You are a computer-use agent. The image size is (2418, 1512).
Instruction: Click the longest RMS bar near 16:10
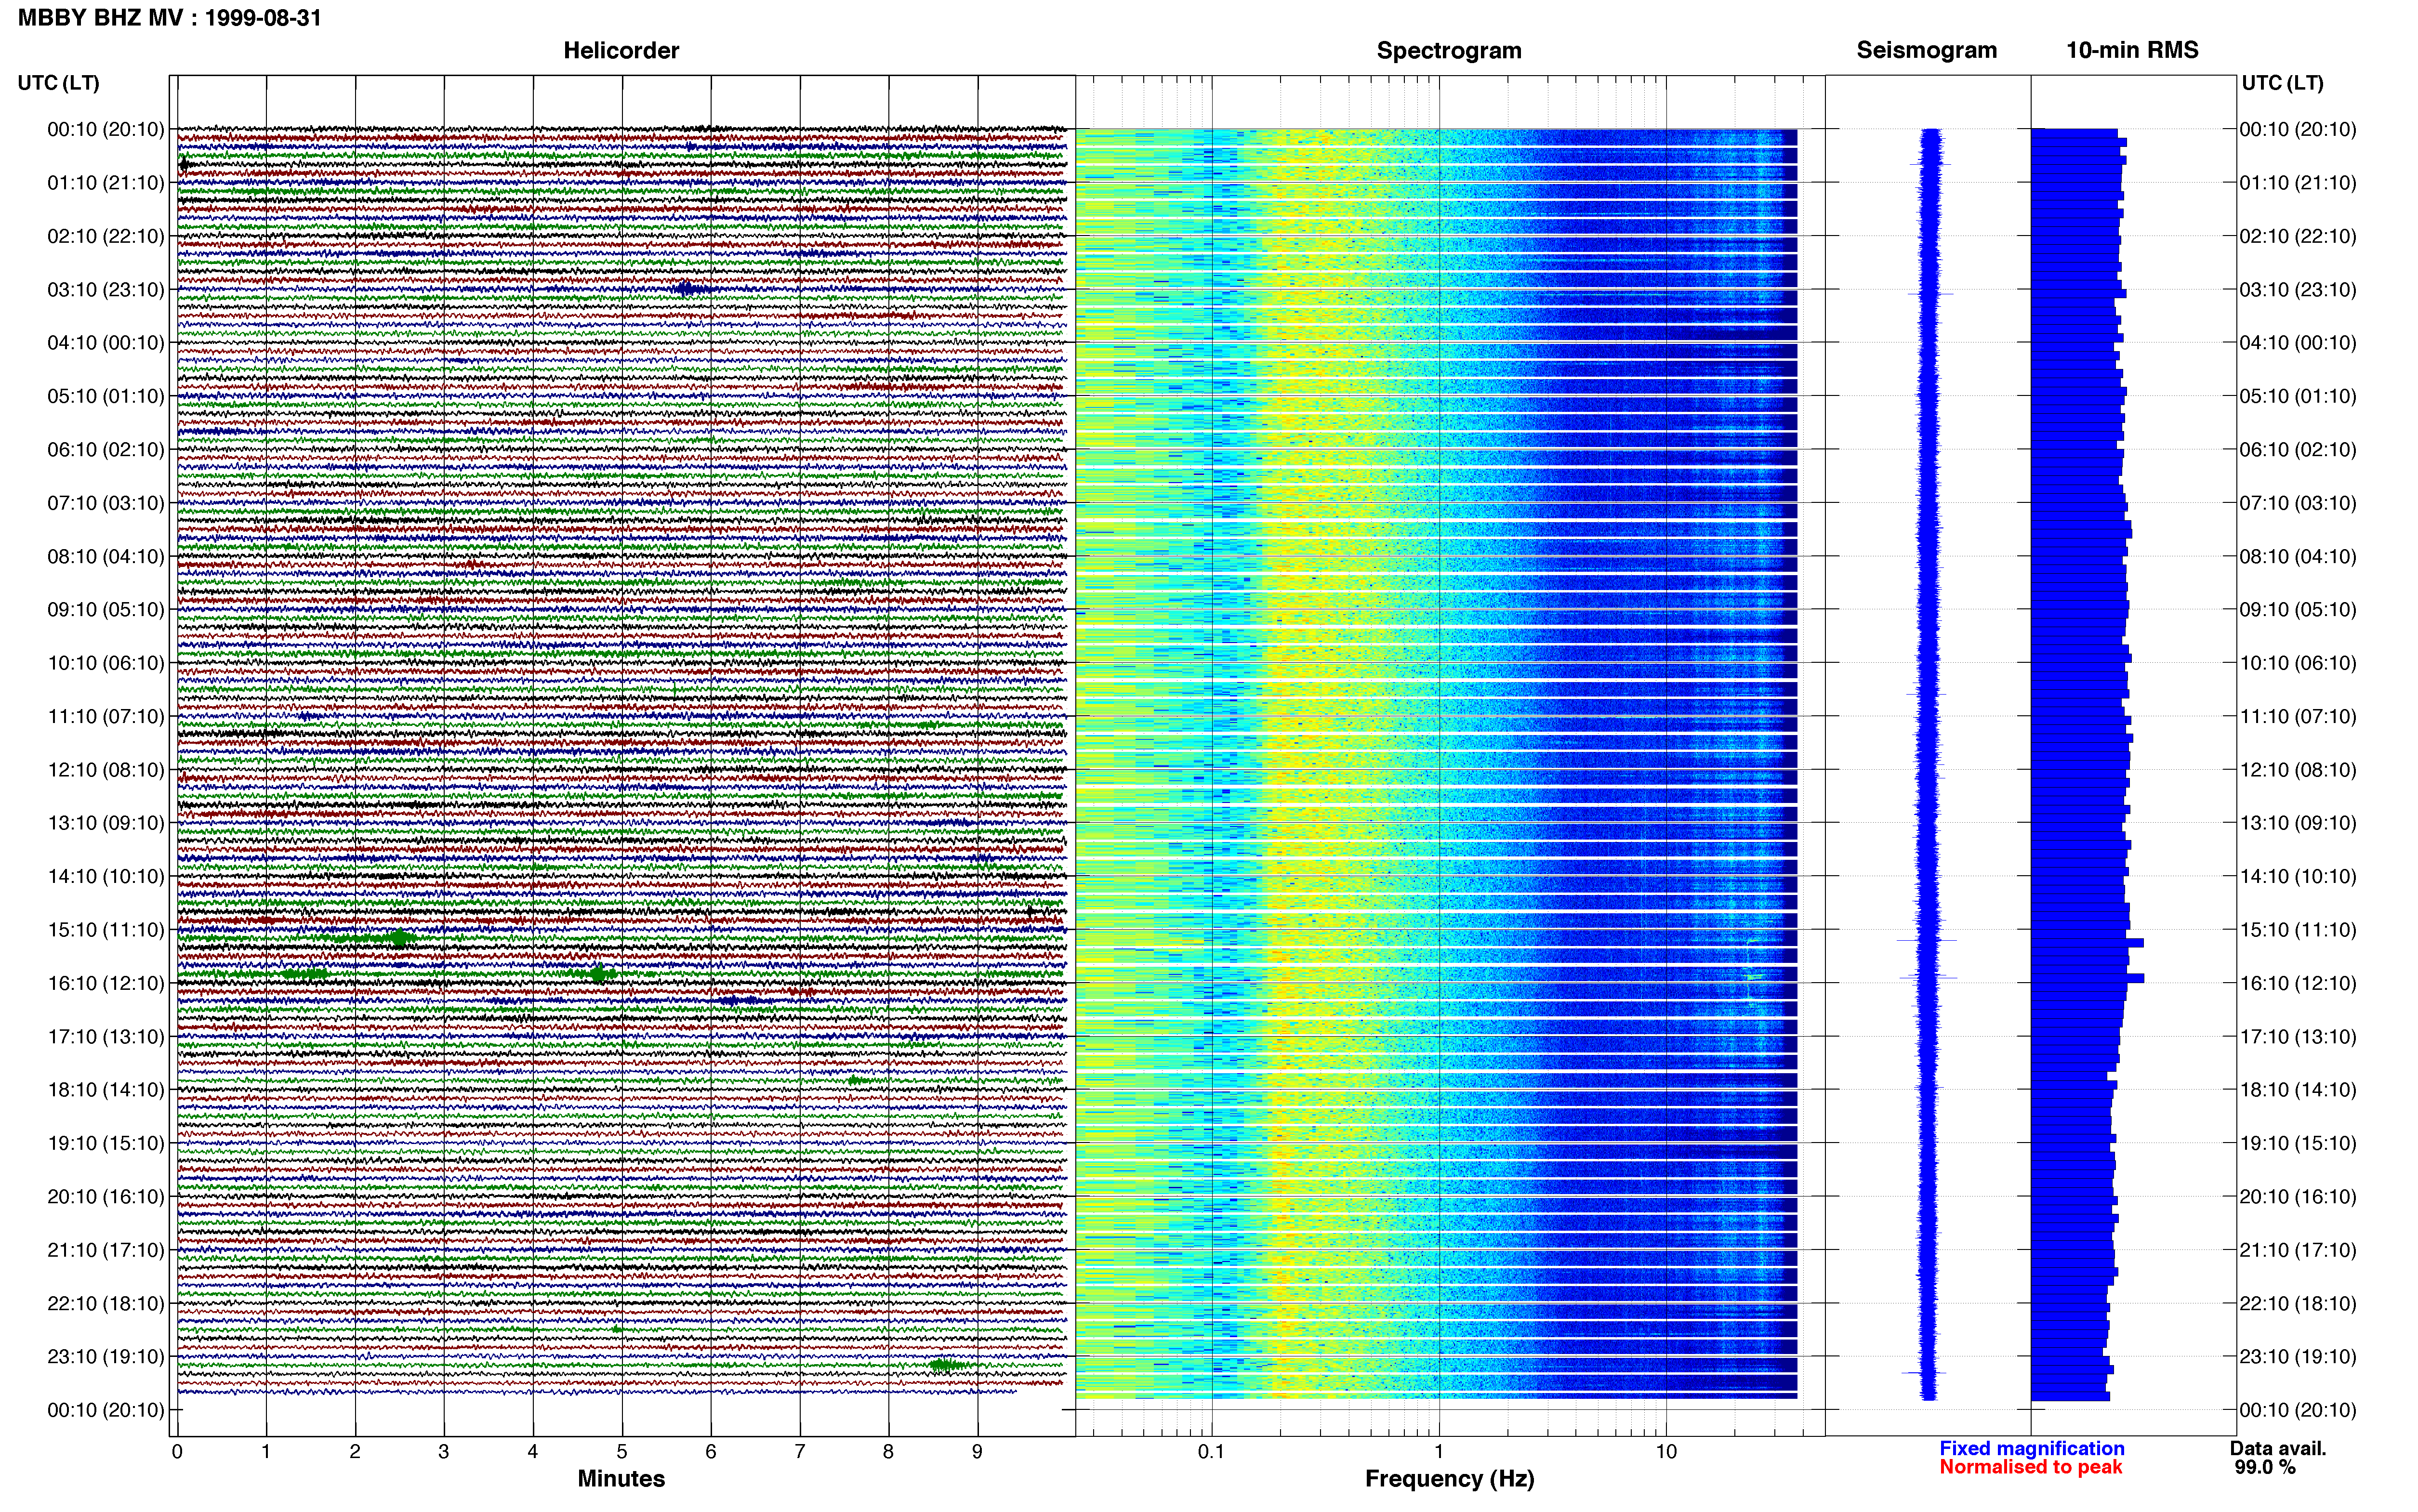click(2087, 978)
